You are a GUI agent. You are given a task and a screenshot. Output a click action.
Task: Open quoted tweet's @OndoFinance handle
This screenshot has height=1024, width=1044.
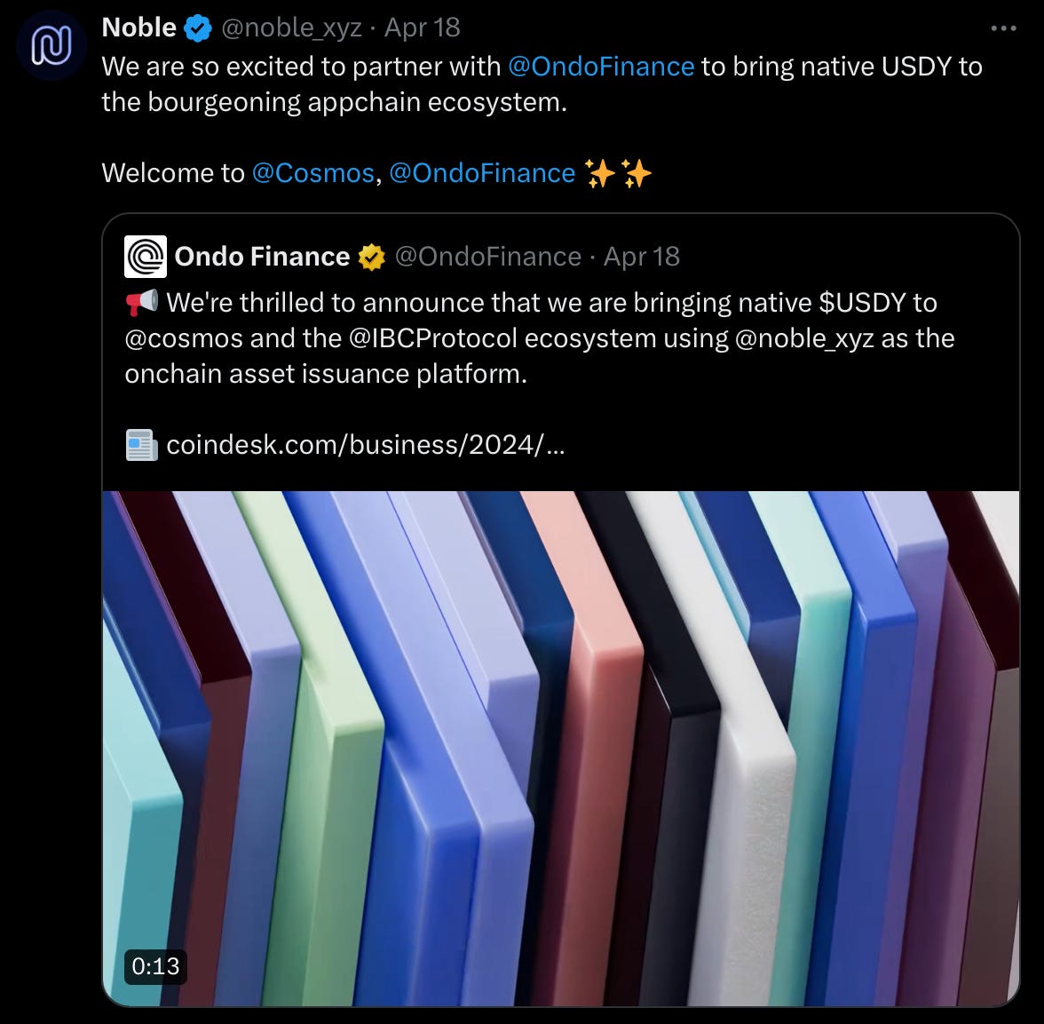click(488, 257)
